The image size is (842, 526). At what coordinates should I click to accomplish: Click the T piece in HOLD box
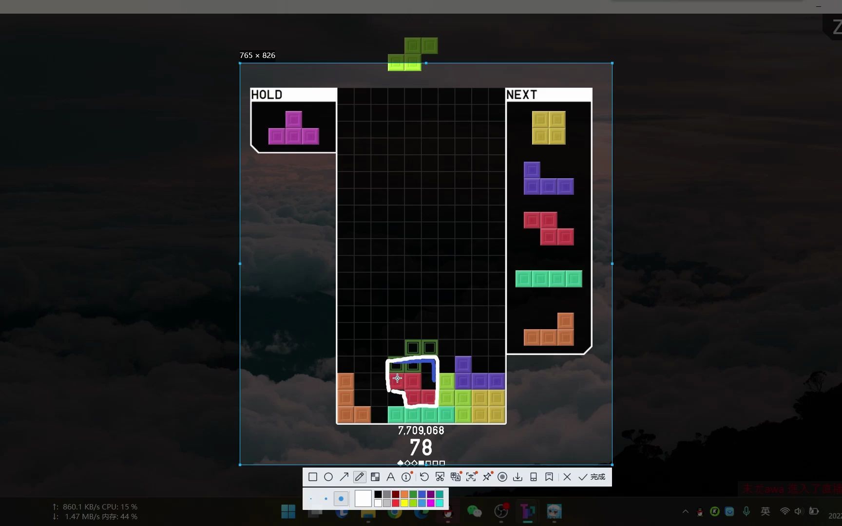[294, 128]
